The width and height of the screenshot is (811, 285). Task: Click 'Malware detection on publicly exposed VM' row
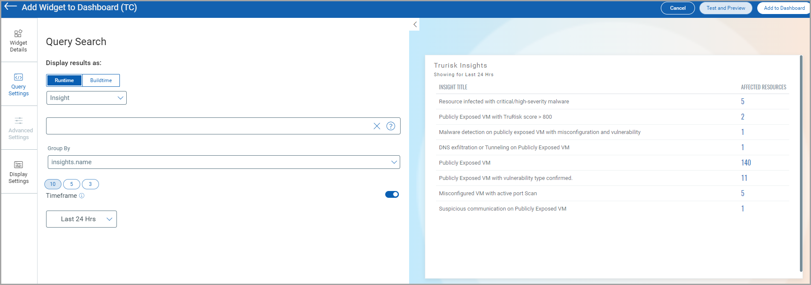click(x=540, y=132)
